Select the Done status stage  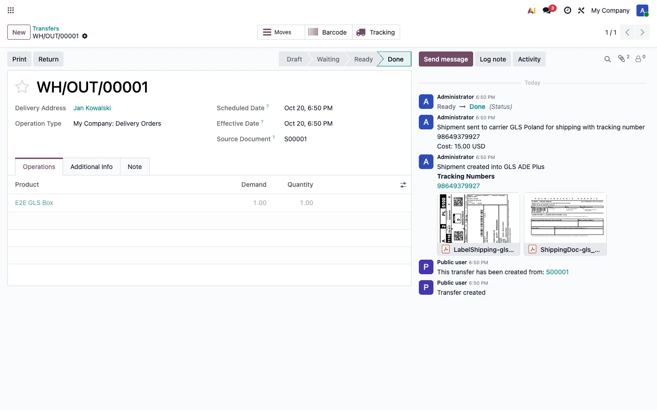pyautogui.click(x=395, y=59)
